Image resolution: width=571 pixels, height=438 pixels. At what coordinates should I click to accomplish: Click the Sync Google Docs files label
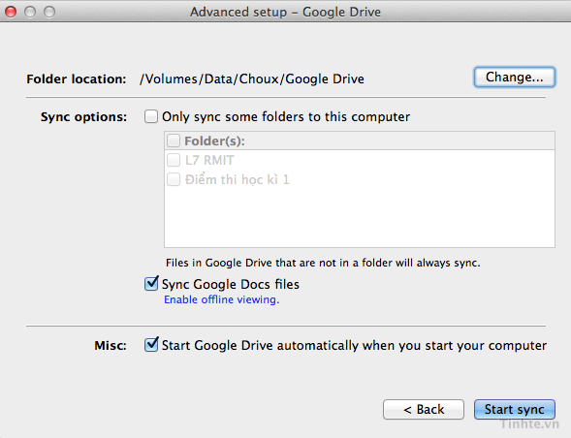tap(231, 284)
